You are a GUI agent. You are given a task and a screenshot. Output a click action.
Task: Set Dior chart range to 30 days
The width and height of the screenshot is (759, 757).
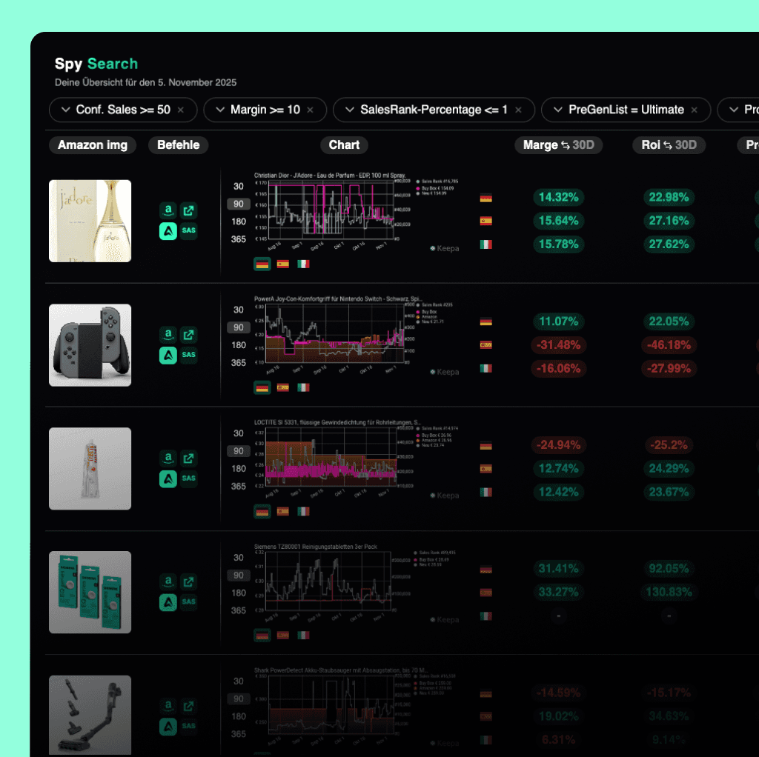(x=239, y=186)
